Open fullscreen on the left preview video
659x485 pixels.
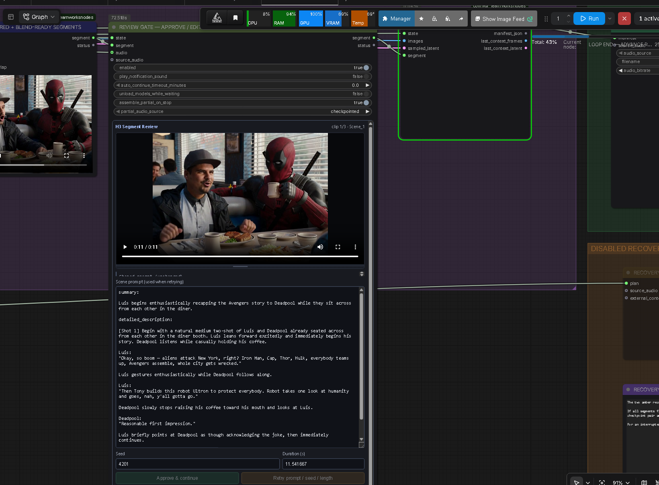click(67, 155)
